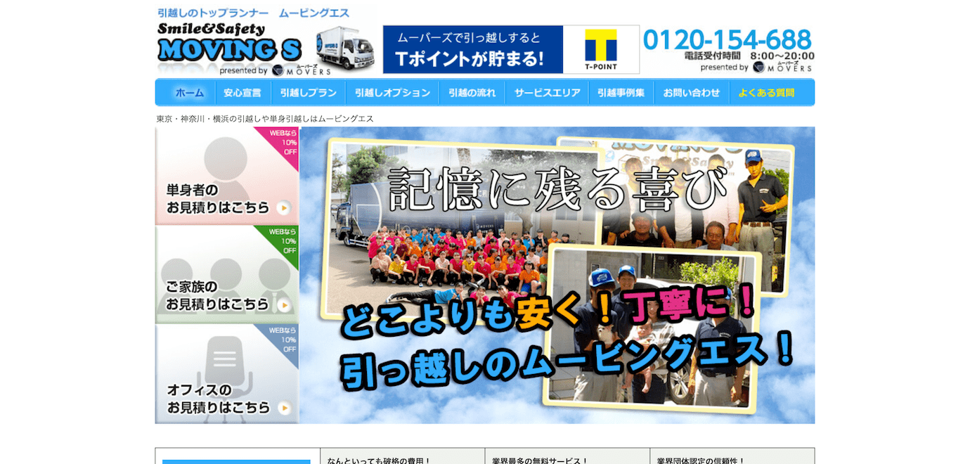The height and width of the screenshot is (464, 970).
Task: Click arrow icon on オフィスのお見積り banner
Action: (x=283, y=408)
